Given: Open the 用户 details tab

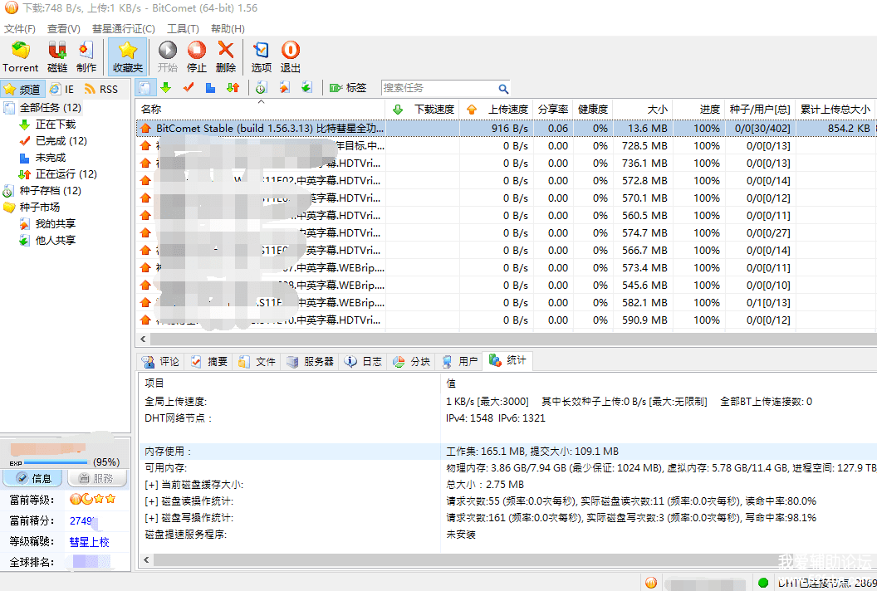Looking at the screenshot, I should [x=460, y=362].
